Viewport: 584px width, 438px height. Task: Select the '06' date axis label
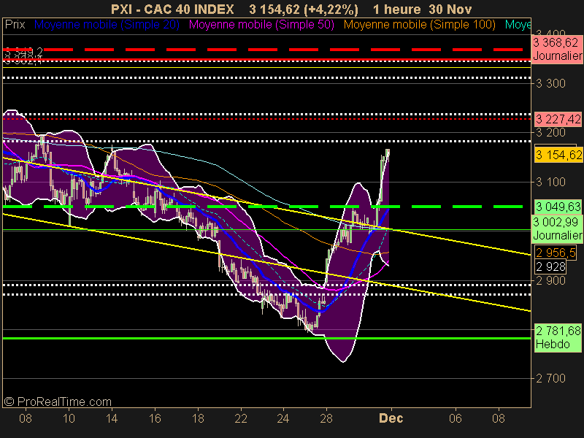click(x=455, y=418)
